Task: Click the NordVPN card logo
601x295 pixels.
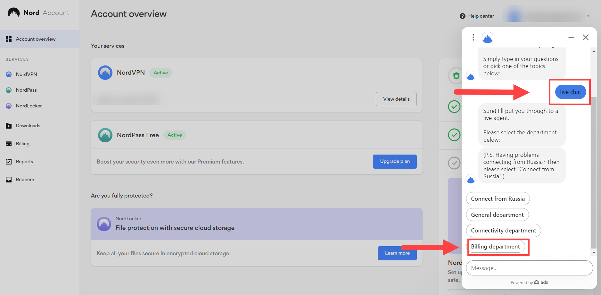Action: (105, 73)
